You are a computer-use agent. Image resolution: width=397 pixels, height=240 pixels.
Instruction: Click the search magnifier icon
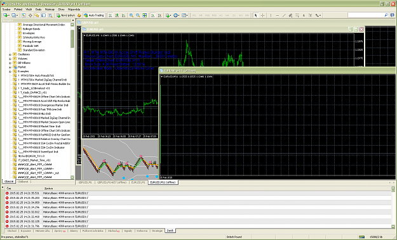click(386, 15)
